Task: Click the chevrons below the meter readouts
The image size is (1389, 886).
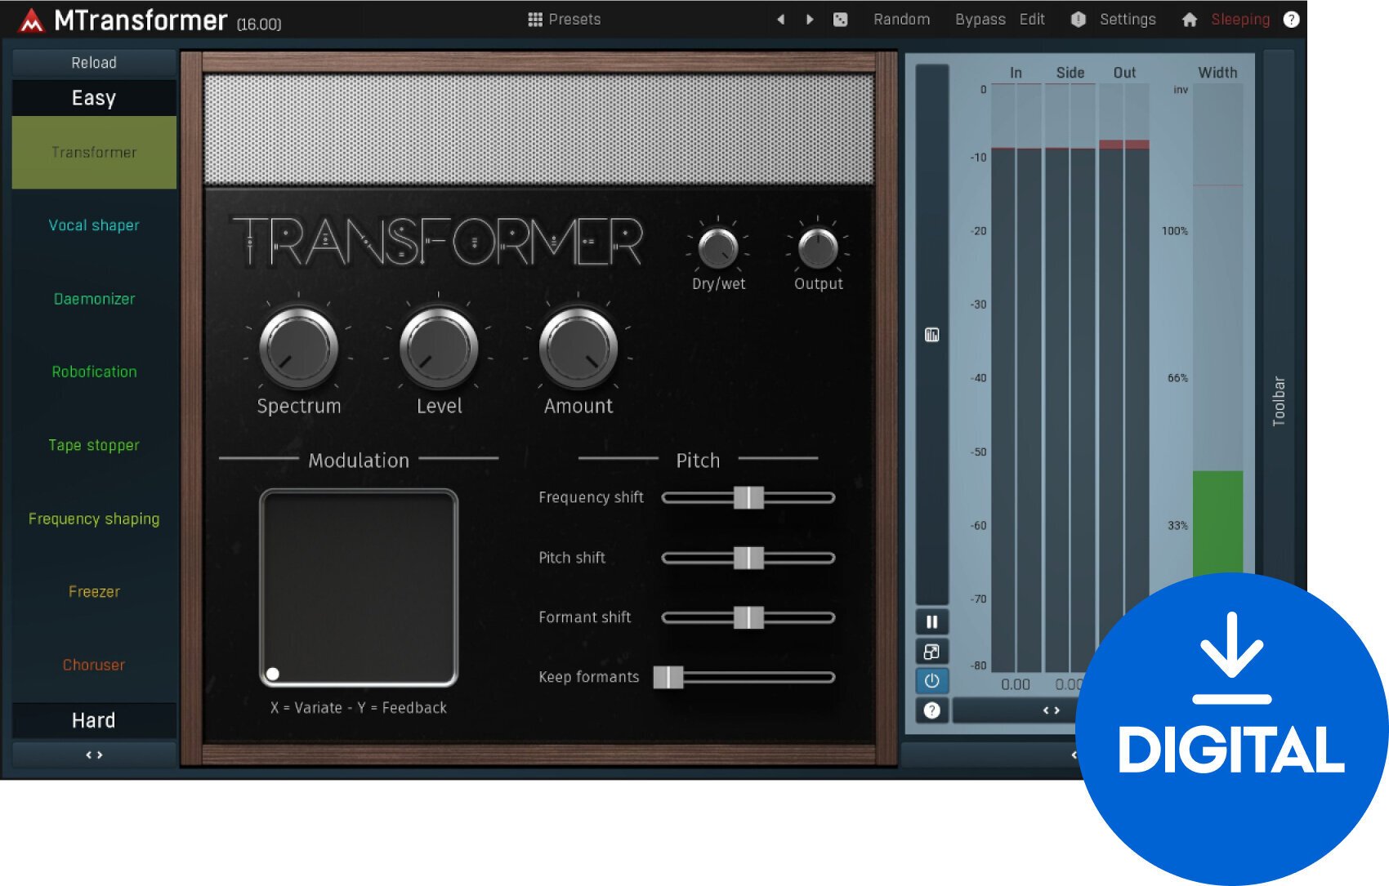Action: point(1051,710)
